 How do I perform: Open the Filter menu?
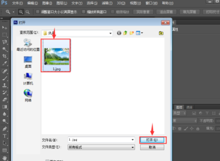pos(107,3)
